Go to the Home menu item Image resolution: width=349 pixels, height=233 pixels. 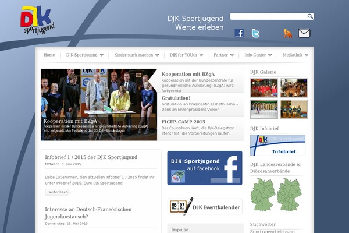coord(49,55)
